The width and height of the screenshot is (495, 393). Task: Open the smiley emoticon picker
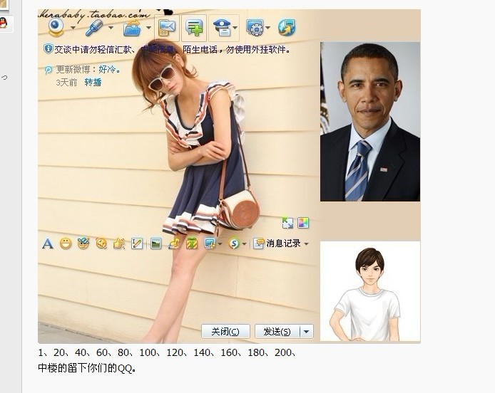click(66, 243)
